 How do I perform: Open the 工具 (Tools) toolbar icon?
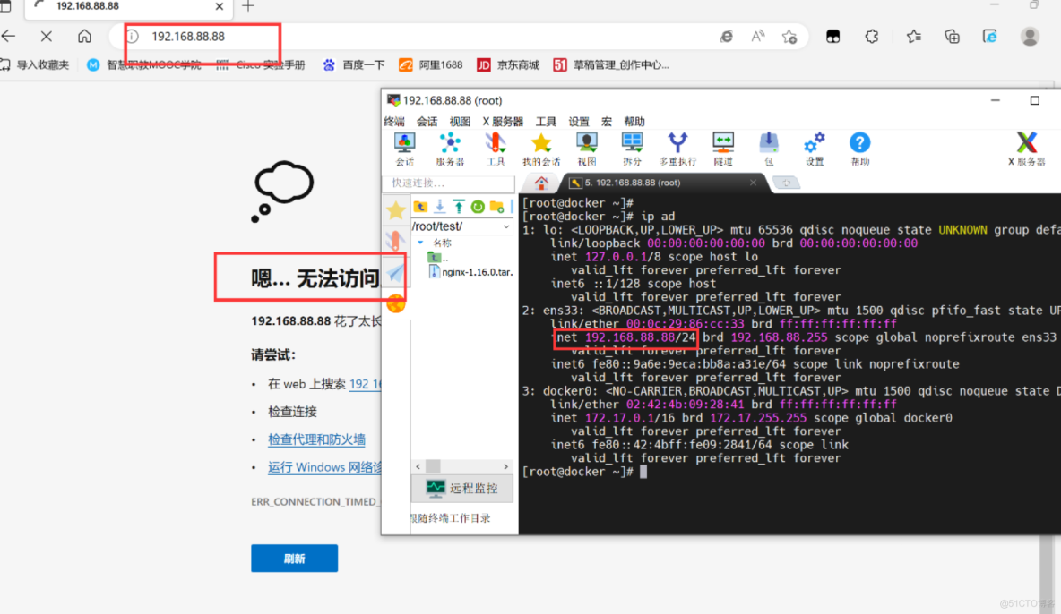click(x=496, y=149)
